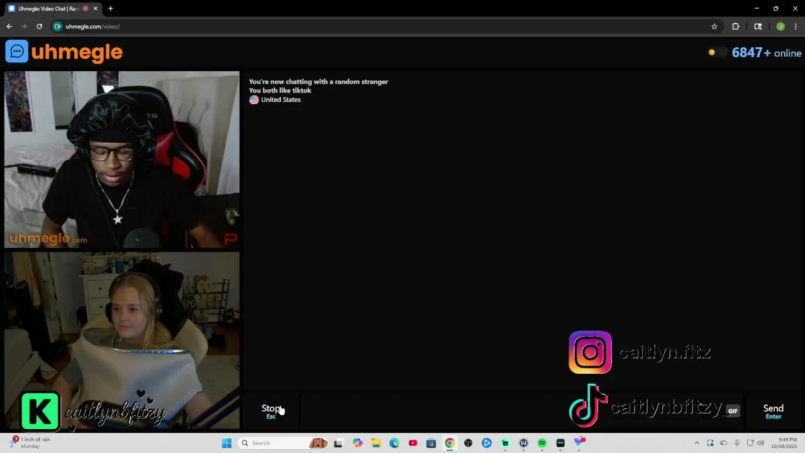
Task: Click the camera site-info icon in address bar
Action: pyautogui.click(x=58, y=26)
